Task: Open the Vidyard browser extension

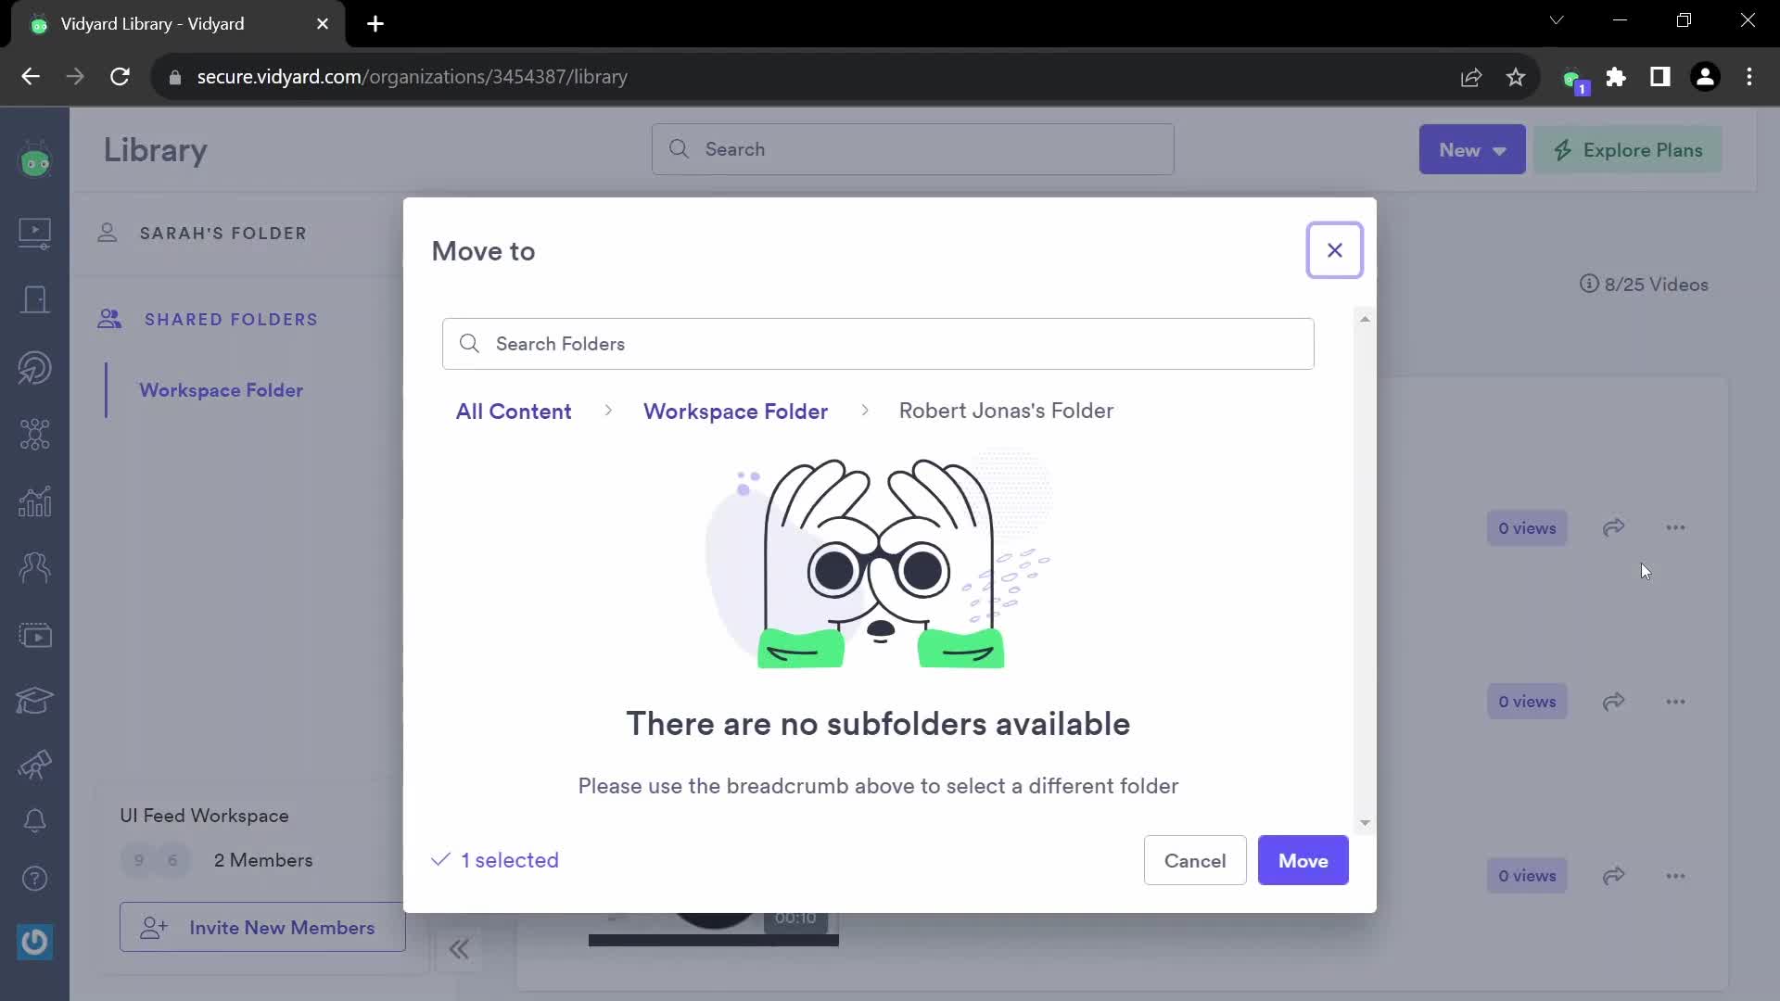Action: pos(1574,79)
